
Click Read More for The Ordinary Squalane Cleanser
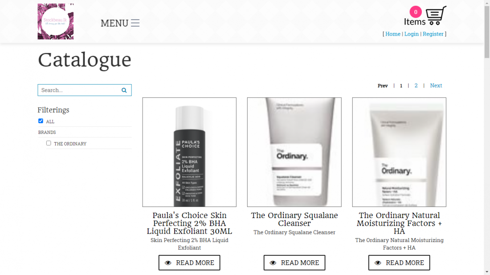coord(294,263)
